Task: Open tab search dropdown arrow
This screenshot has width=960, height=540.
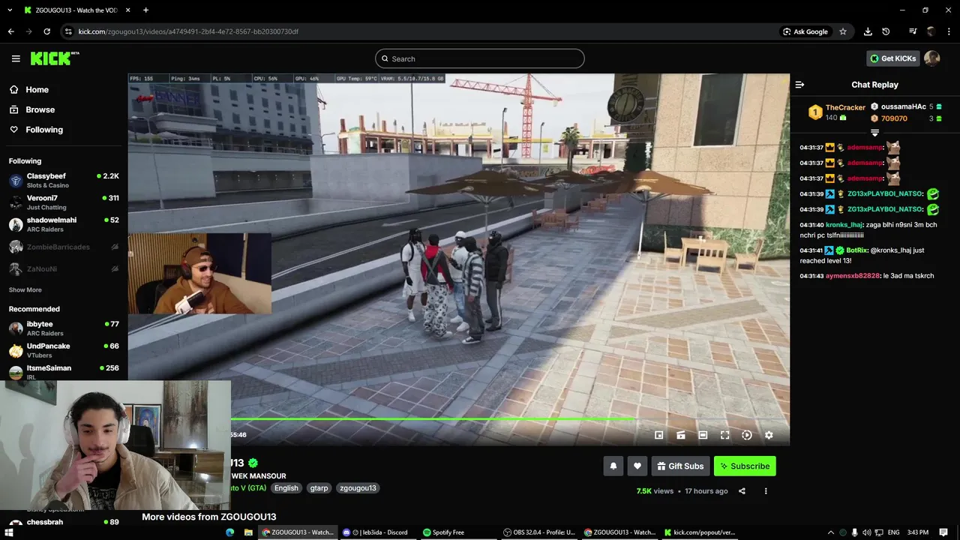Action: coord(10,10)
